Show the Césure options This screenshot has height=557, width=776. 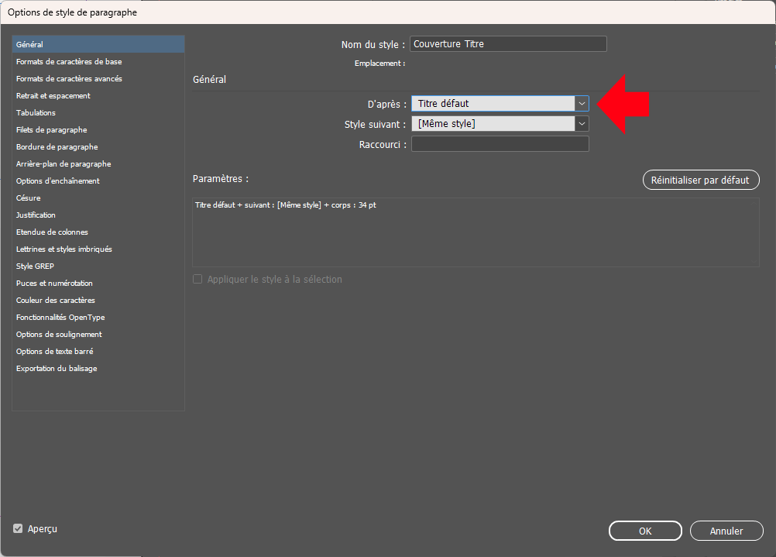(29, 198)
